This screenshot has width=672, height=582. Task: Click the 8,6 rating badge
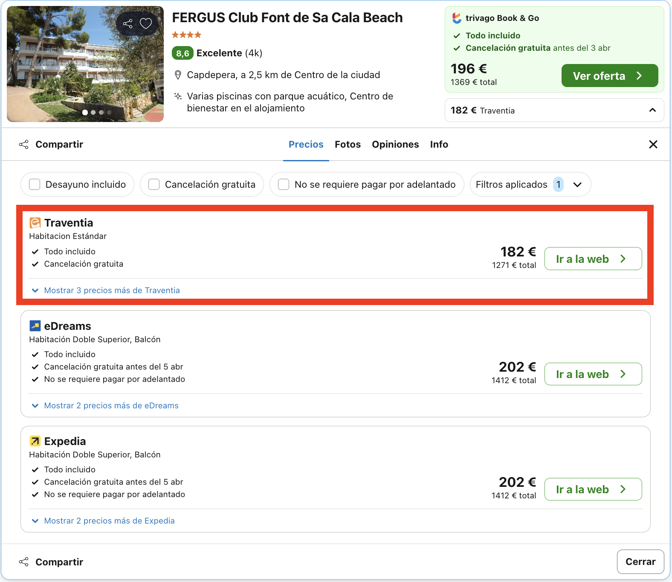pyautogui.click(x=182, y=53)
